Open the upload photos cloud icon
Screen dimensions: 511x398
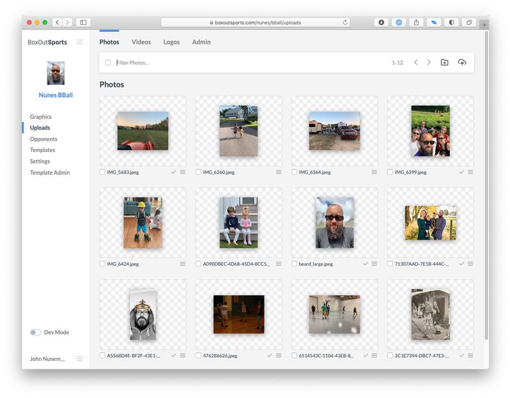(461, 62)
